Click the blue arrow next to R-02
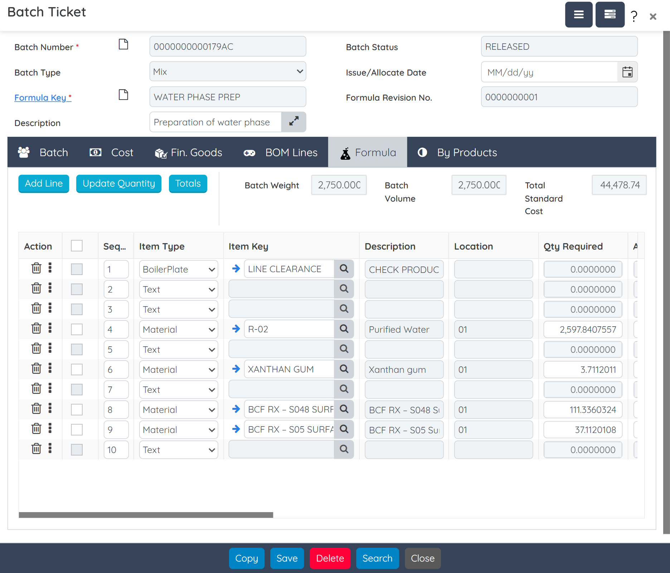The width and height of the screenshot is (670, 573). point(236,328)
